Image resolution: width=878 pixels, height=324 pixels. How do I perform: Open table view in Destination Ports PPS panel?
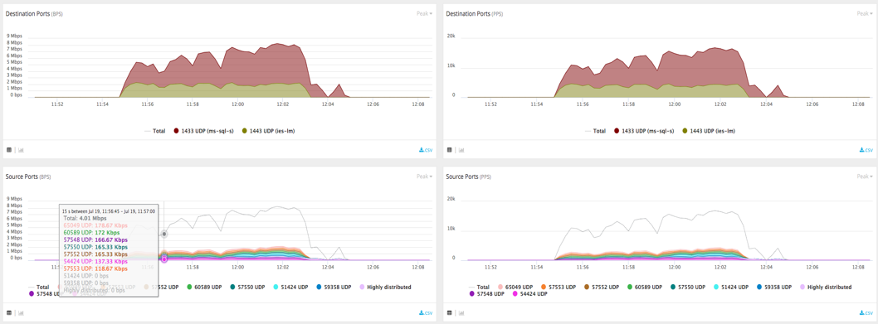click(x=449, y=150)
